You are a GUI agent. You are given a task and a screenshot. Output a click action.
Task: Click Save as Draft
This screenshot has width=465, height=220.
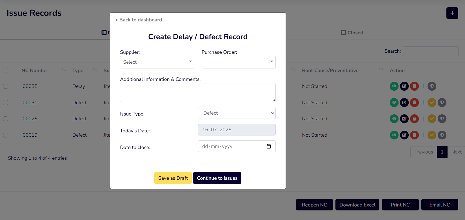coord(173,178)
